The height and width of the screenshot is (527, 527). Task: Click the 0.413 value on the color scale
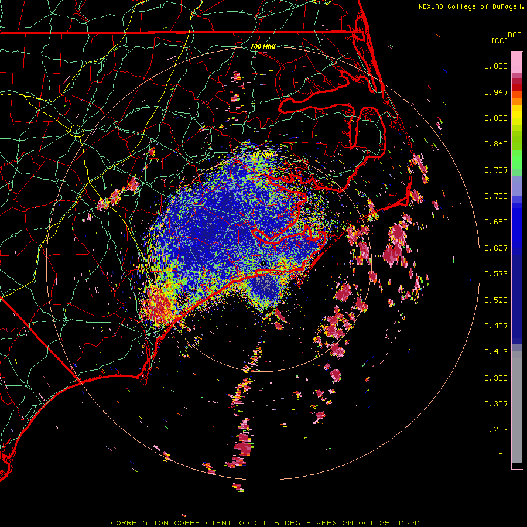click(496, 352)
